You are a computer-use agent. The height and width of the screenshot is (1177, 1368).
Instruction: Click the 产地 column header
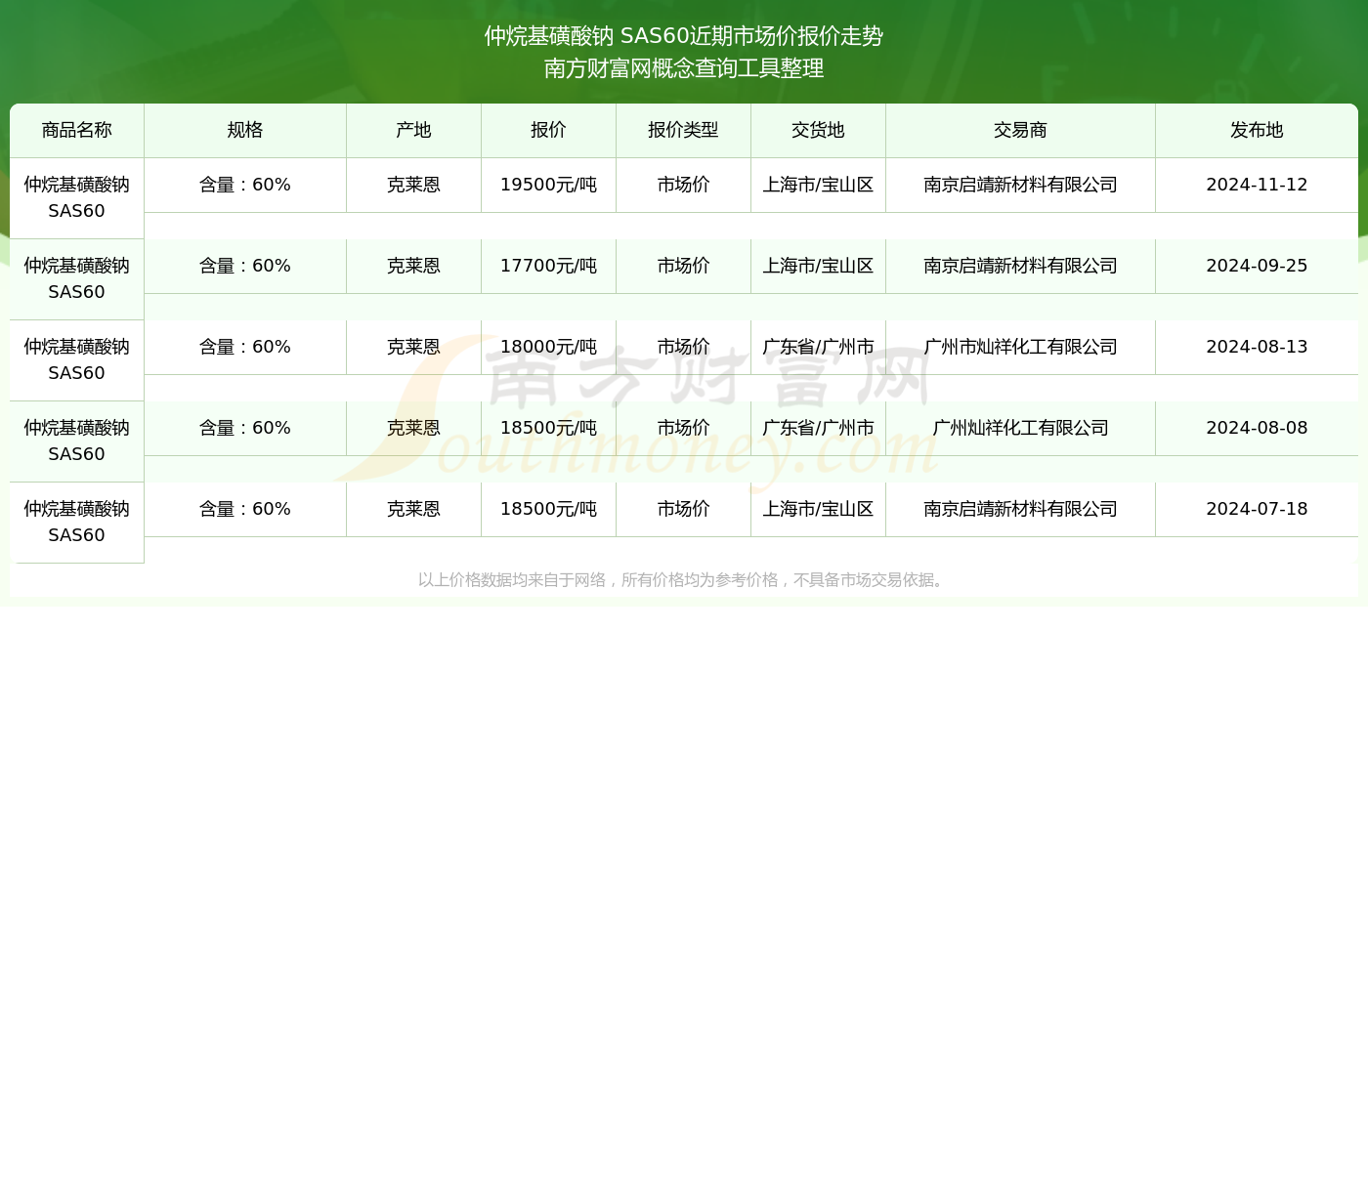point(413,130)
